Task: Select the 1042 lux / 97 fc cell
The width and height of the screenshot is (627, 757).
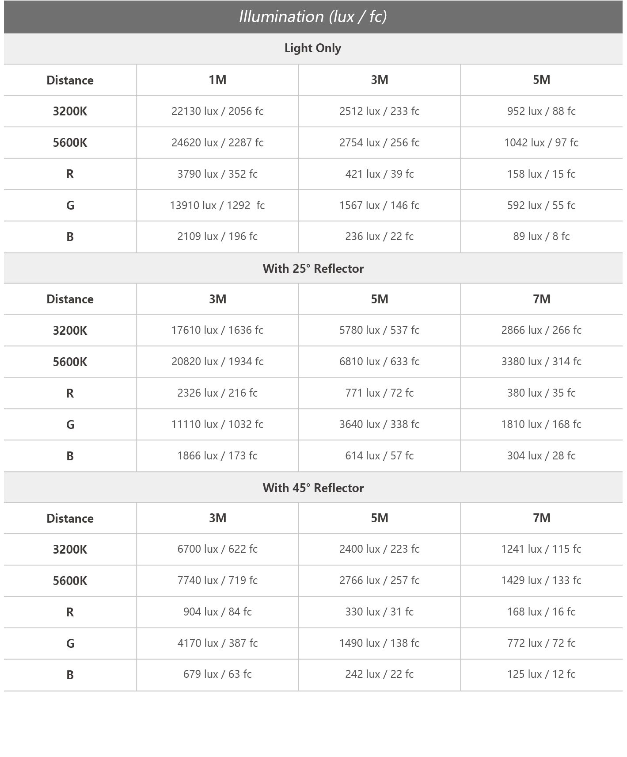Action: [541, 142]
